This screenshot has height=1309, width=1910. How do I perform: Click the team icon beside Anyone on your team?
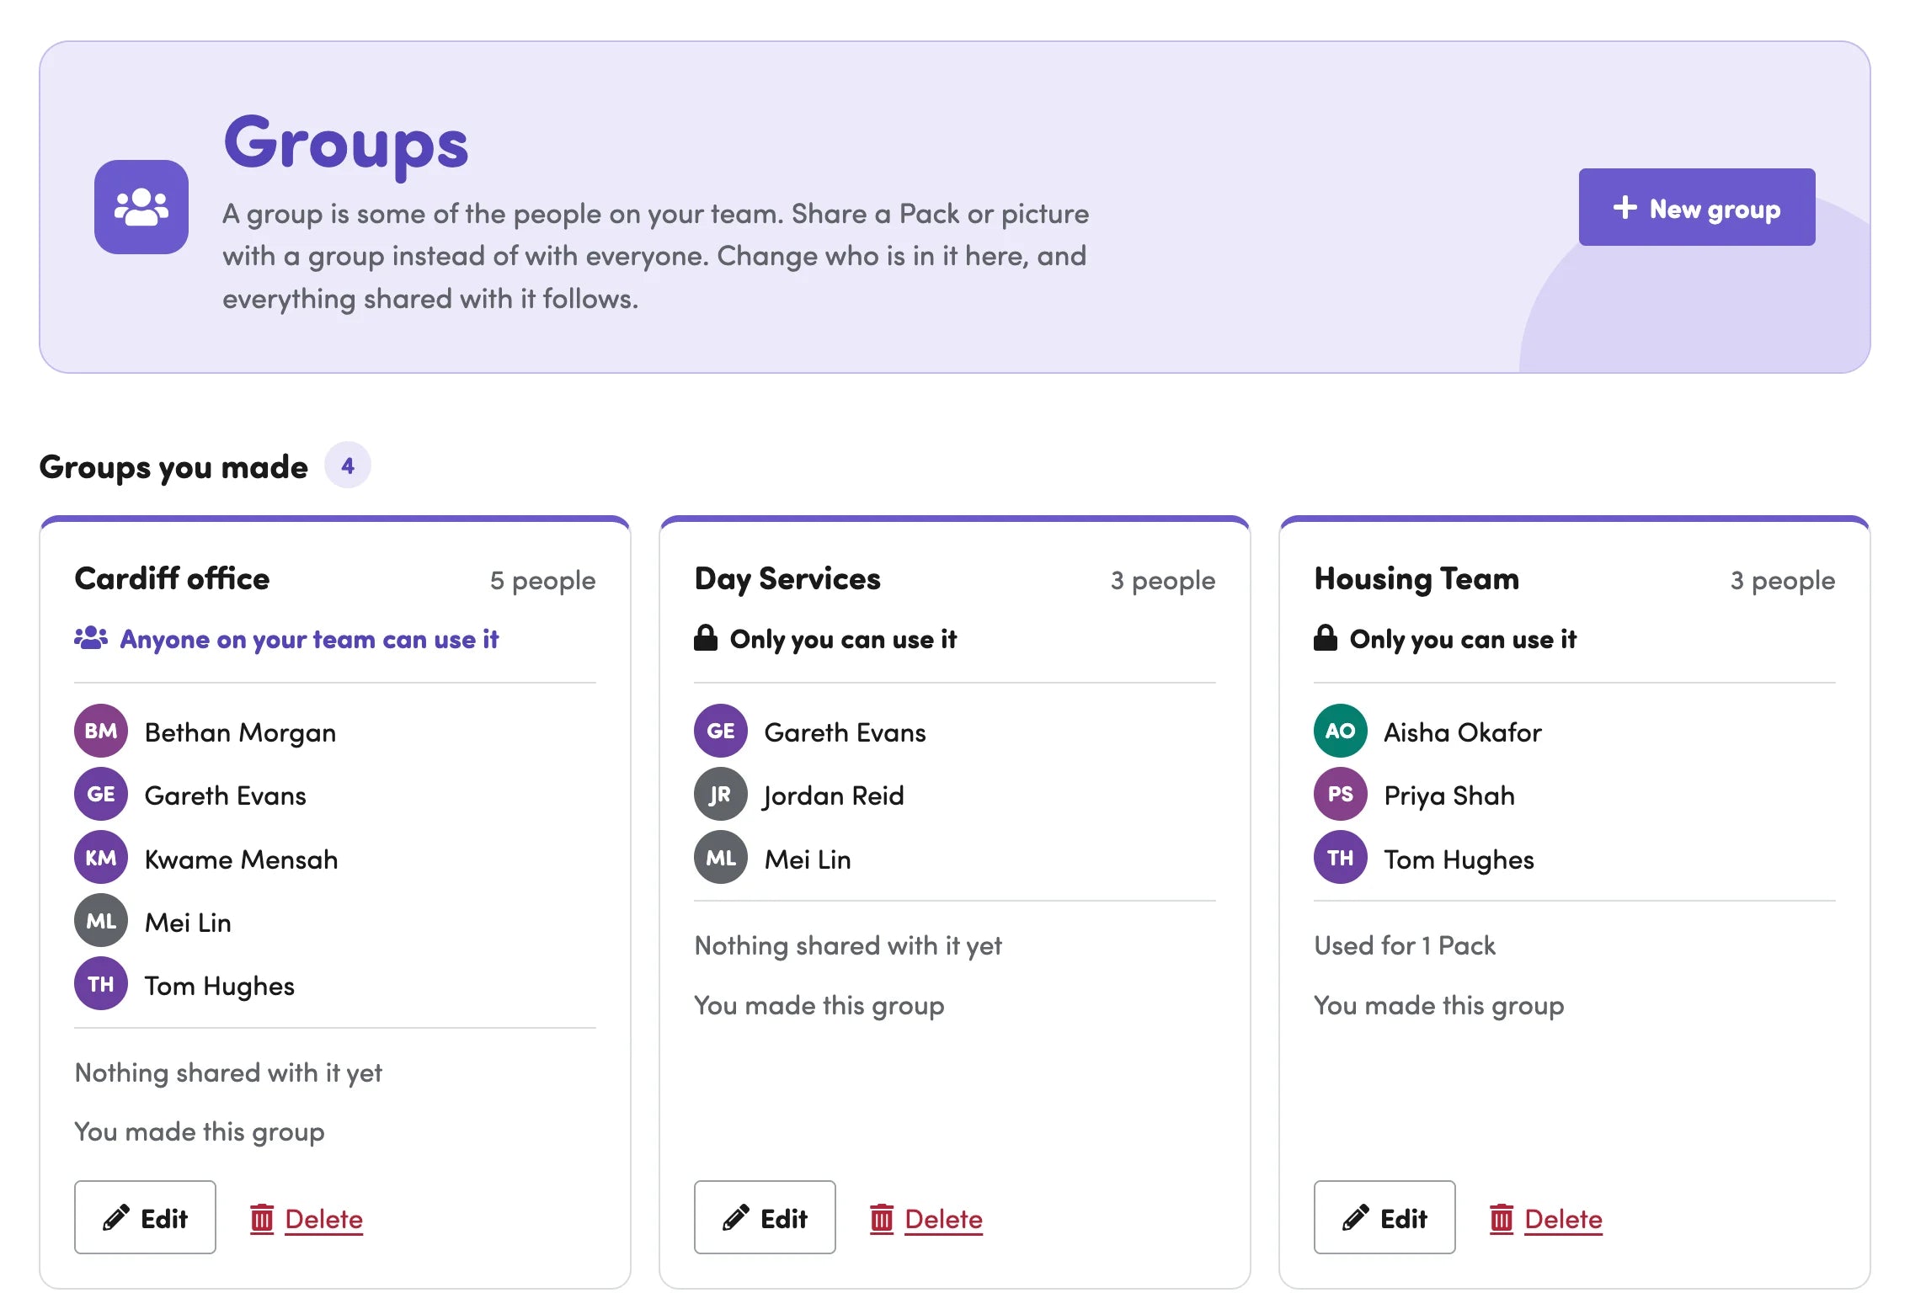(x=91, y=638)
